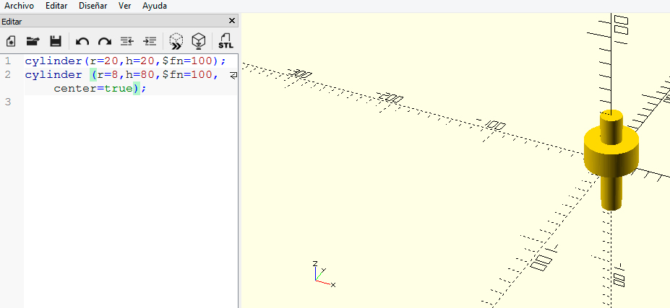Open the Editar menu in menu bar
Image resolution: width=670 pixels, height=308 pixels.
56,6
